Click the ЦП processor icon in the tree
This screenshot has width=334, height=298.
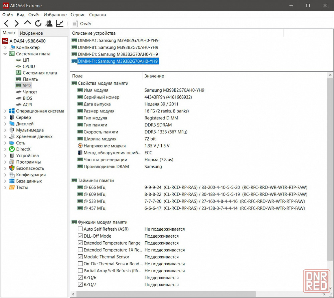(x=18, y=60)
